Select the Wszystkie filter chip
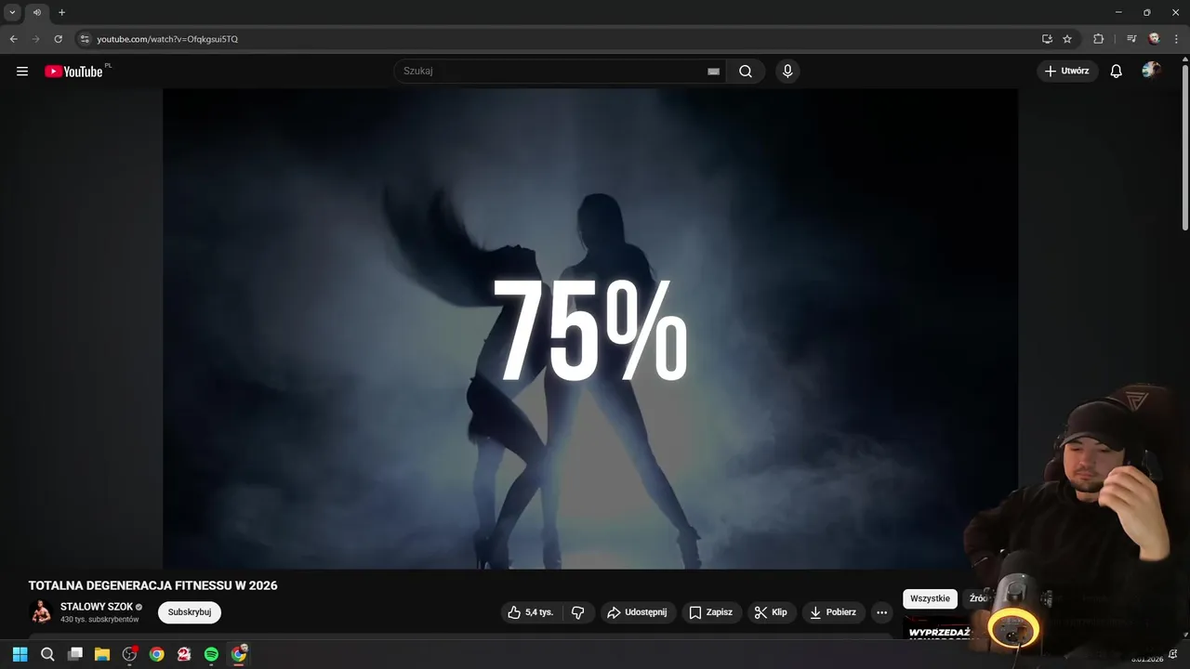The image size is (1190, 669). [x=930, y=598]
